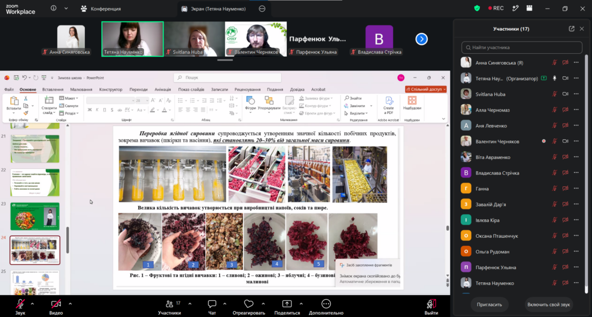This screenshot has width=592, height=317.
Task: Open Файл tab in PowerPoint
Action: (x=9, y=90)
